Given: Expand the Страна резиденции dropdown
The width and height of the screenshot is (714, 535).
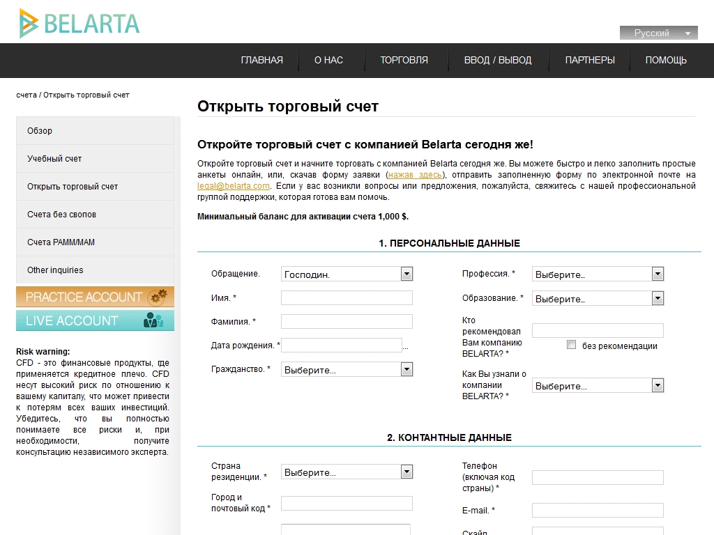Looking at the screenshot, I should [407, 472].
